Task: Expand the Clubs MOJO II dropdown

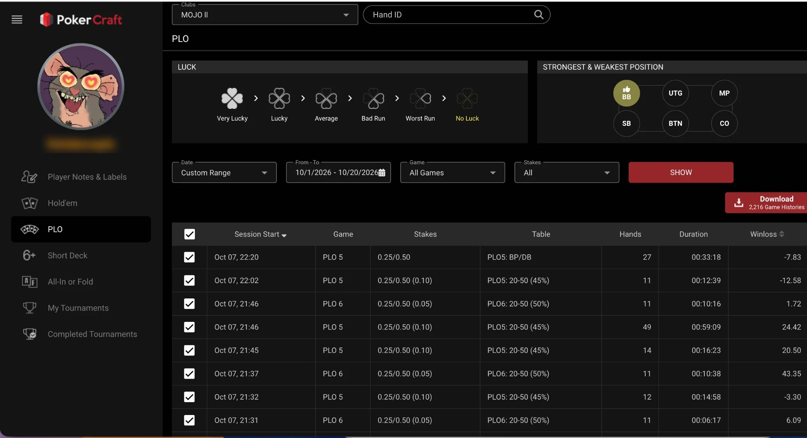Action: (x=265, y=15)
